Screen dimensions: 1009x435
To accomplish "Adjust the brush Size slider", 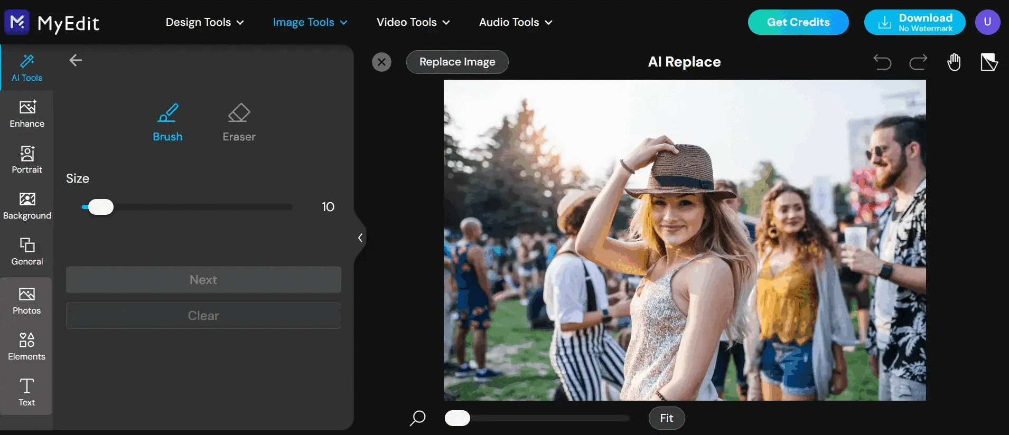I will coord(187,207).
